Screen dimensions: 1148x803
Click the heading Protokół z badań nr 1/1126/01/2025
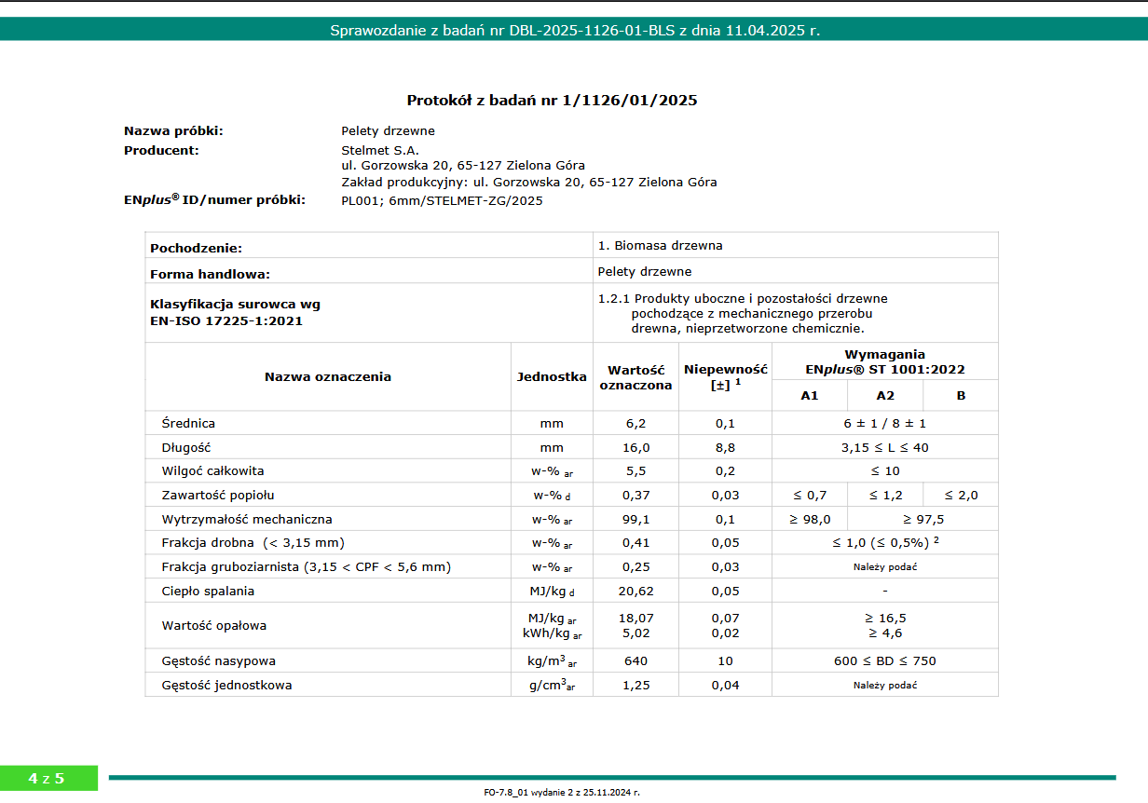coord(552,100)
